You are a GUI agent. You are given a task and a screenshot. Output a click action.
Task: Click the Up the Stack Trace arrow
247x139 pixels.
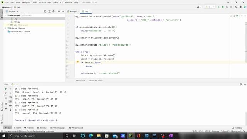click(10, 89)
